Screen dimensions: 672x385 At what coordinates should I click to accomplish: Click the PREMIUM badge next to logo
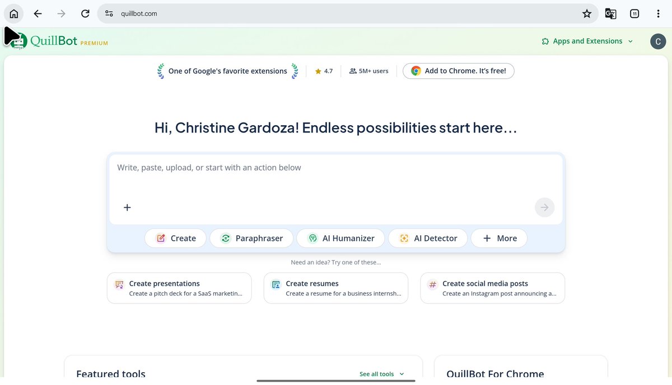[x=94, y=43]
